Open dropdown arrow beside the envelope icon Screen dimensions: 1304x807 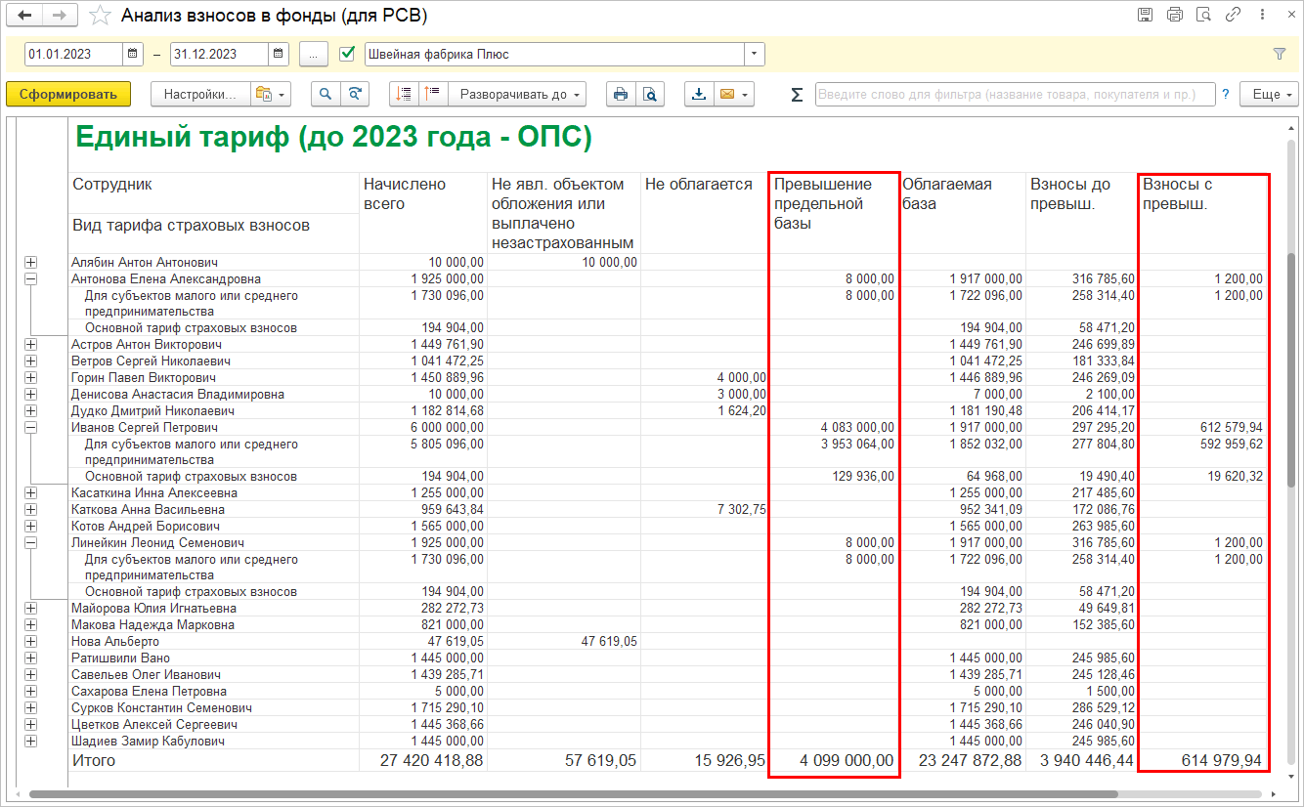tap(747, 94)
